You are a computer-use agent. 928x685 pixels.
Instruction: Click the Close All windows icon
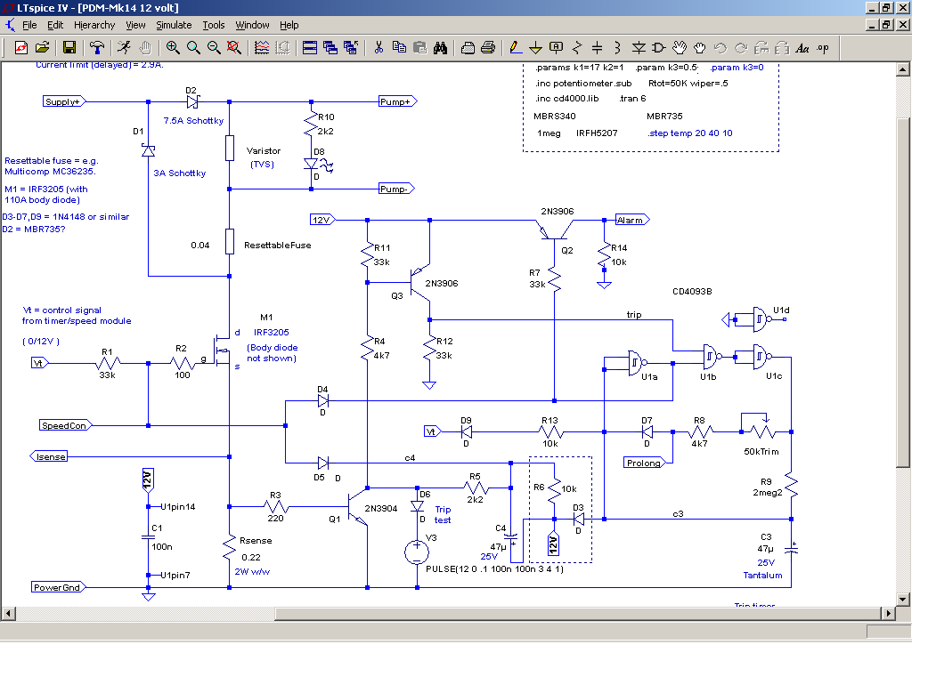click(351, 48)
